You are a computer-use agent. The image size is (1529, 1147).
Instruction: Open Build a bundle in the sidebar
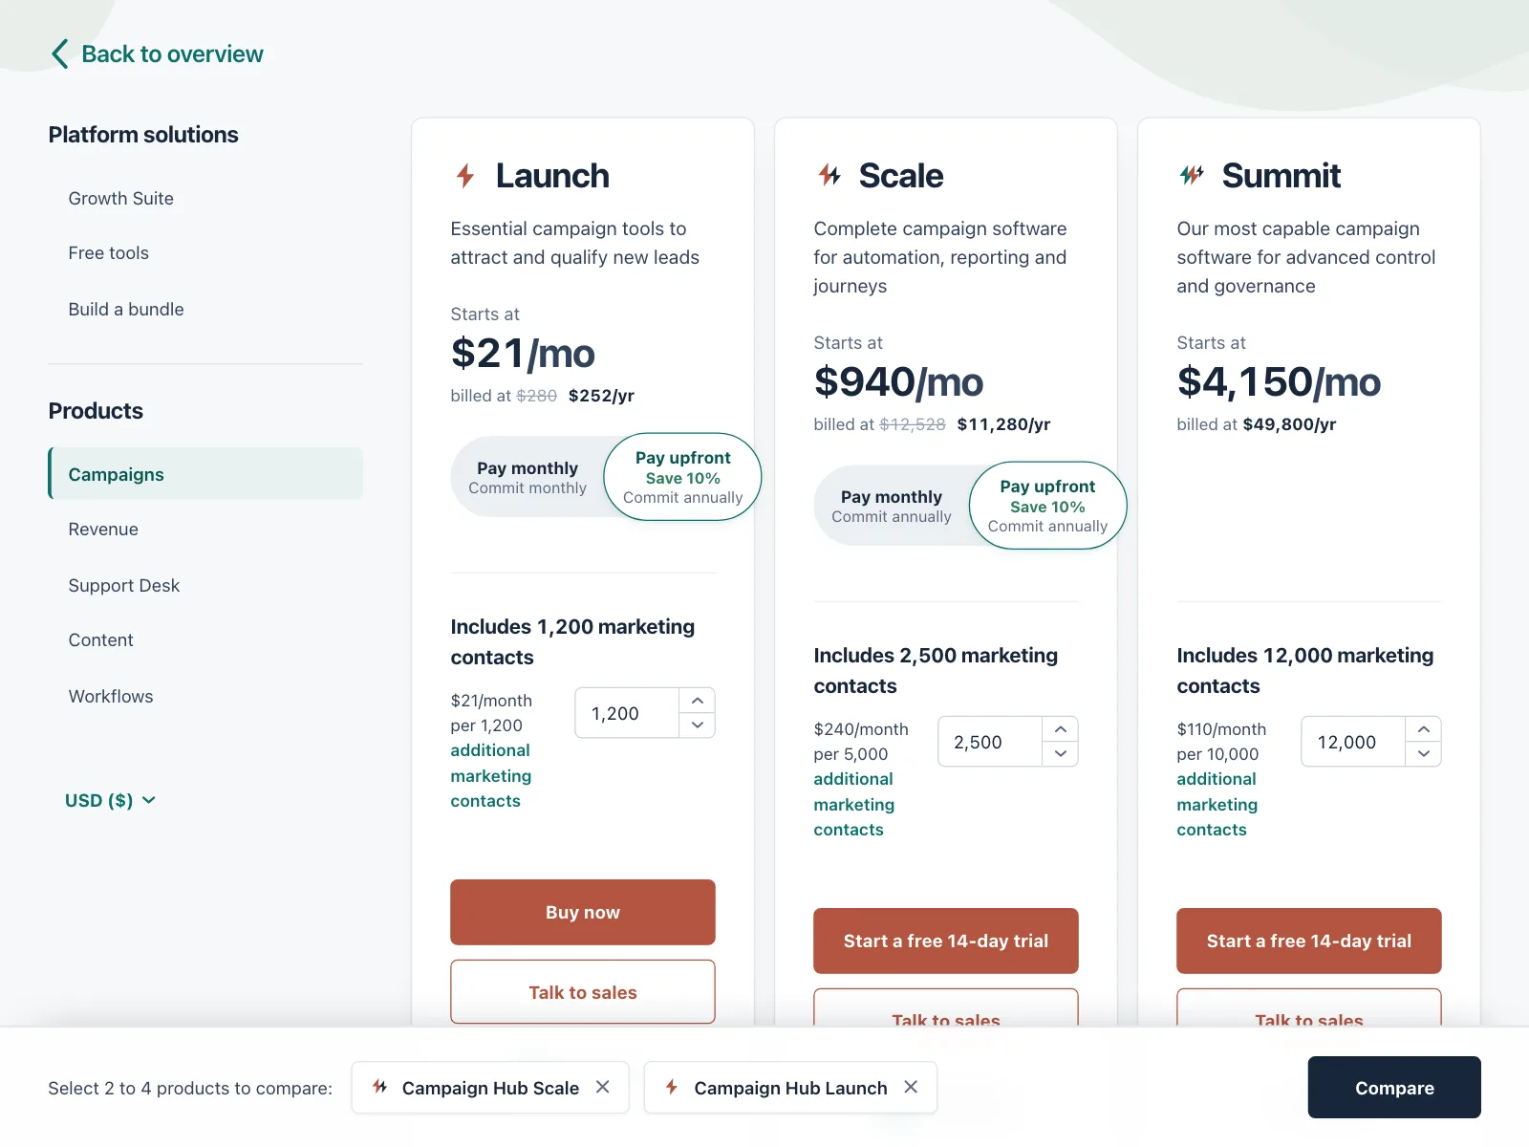coord(126,310)
